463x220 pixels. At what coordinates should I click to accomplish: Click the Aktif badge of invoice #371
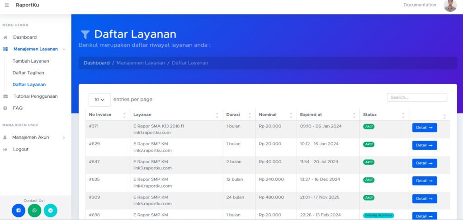click(x=369, y=127)
